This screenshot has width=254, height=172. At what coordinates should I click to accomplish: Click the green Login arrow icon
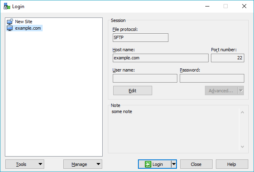(148, 164)
